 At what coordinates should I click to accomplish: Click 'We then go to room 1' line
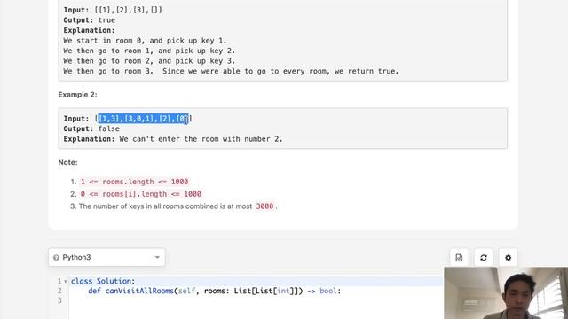pos(149,51)
